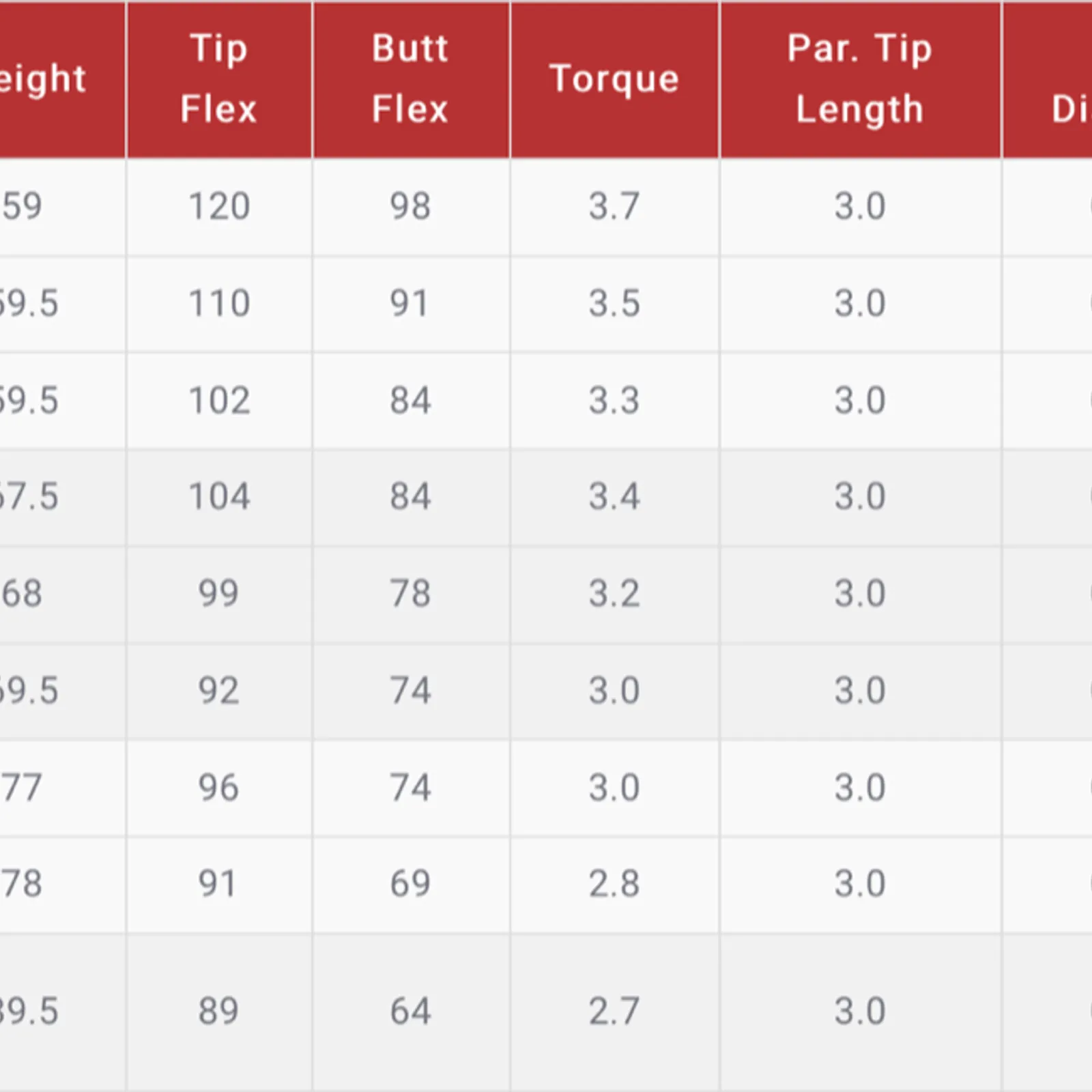Screen dimensions: 1092x1092
Task: Click the Torque value 3.3
Action: click(x=614, y=400)
